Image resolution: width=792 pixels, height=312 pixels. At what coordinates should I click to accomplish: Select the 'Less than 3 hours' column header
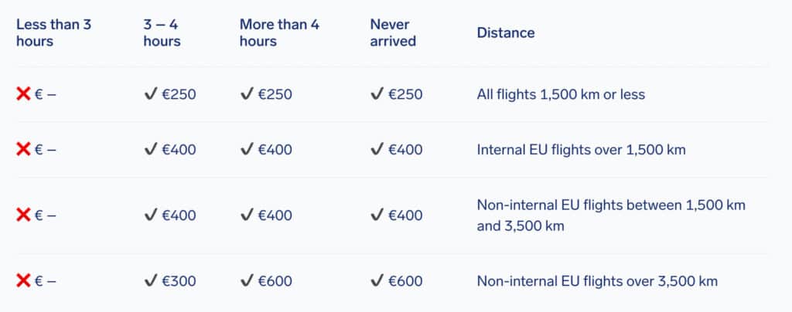53,32
